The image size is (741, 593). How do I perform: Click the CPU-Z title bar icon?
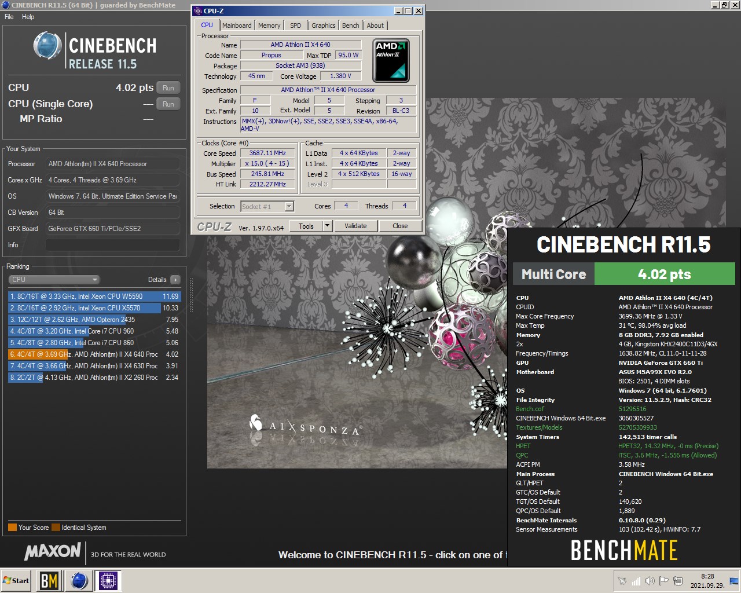click(x=198, y=10)
